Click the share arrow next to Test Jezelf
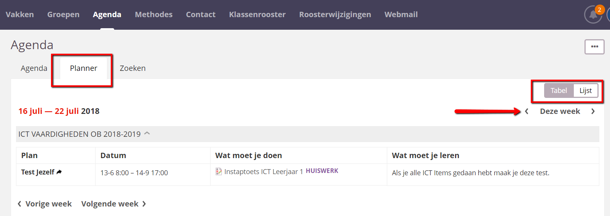 tap(59, 172)
